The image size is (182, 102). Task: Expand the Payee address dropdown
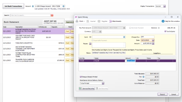click(90, 44)
